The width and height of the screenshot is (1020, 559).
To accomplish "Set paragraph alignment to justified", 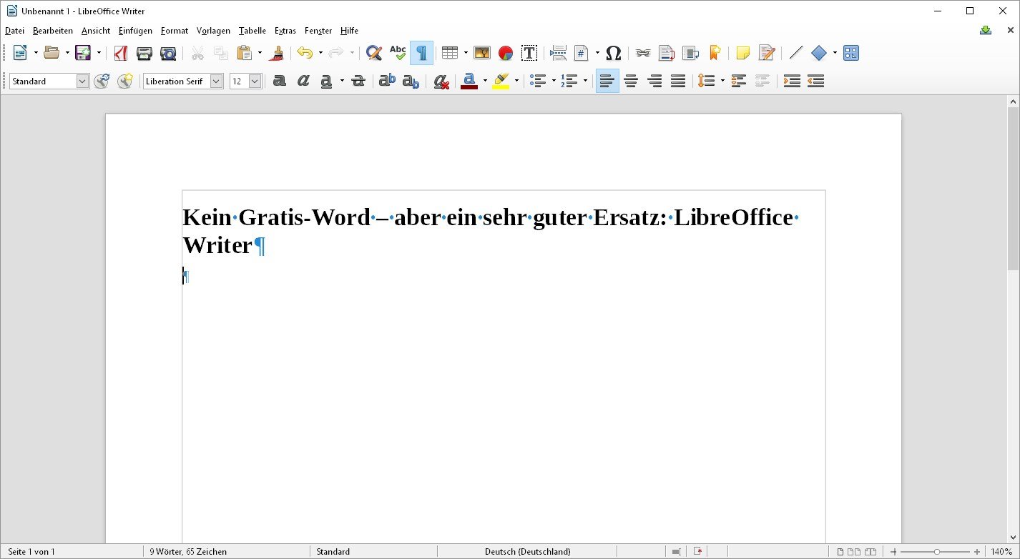I will pyautogui.click(x=678, y=81).
